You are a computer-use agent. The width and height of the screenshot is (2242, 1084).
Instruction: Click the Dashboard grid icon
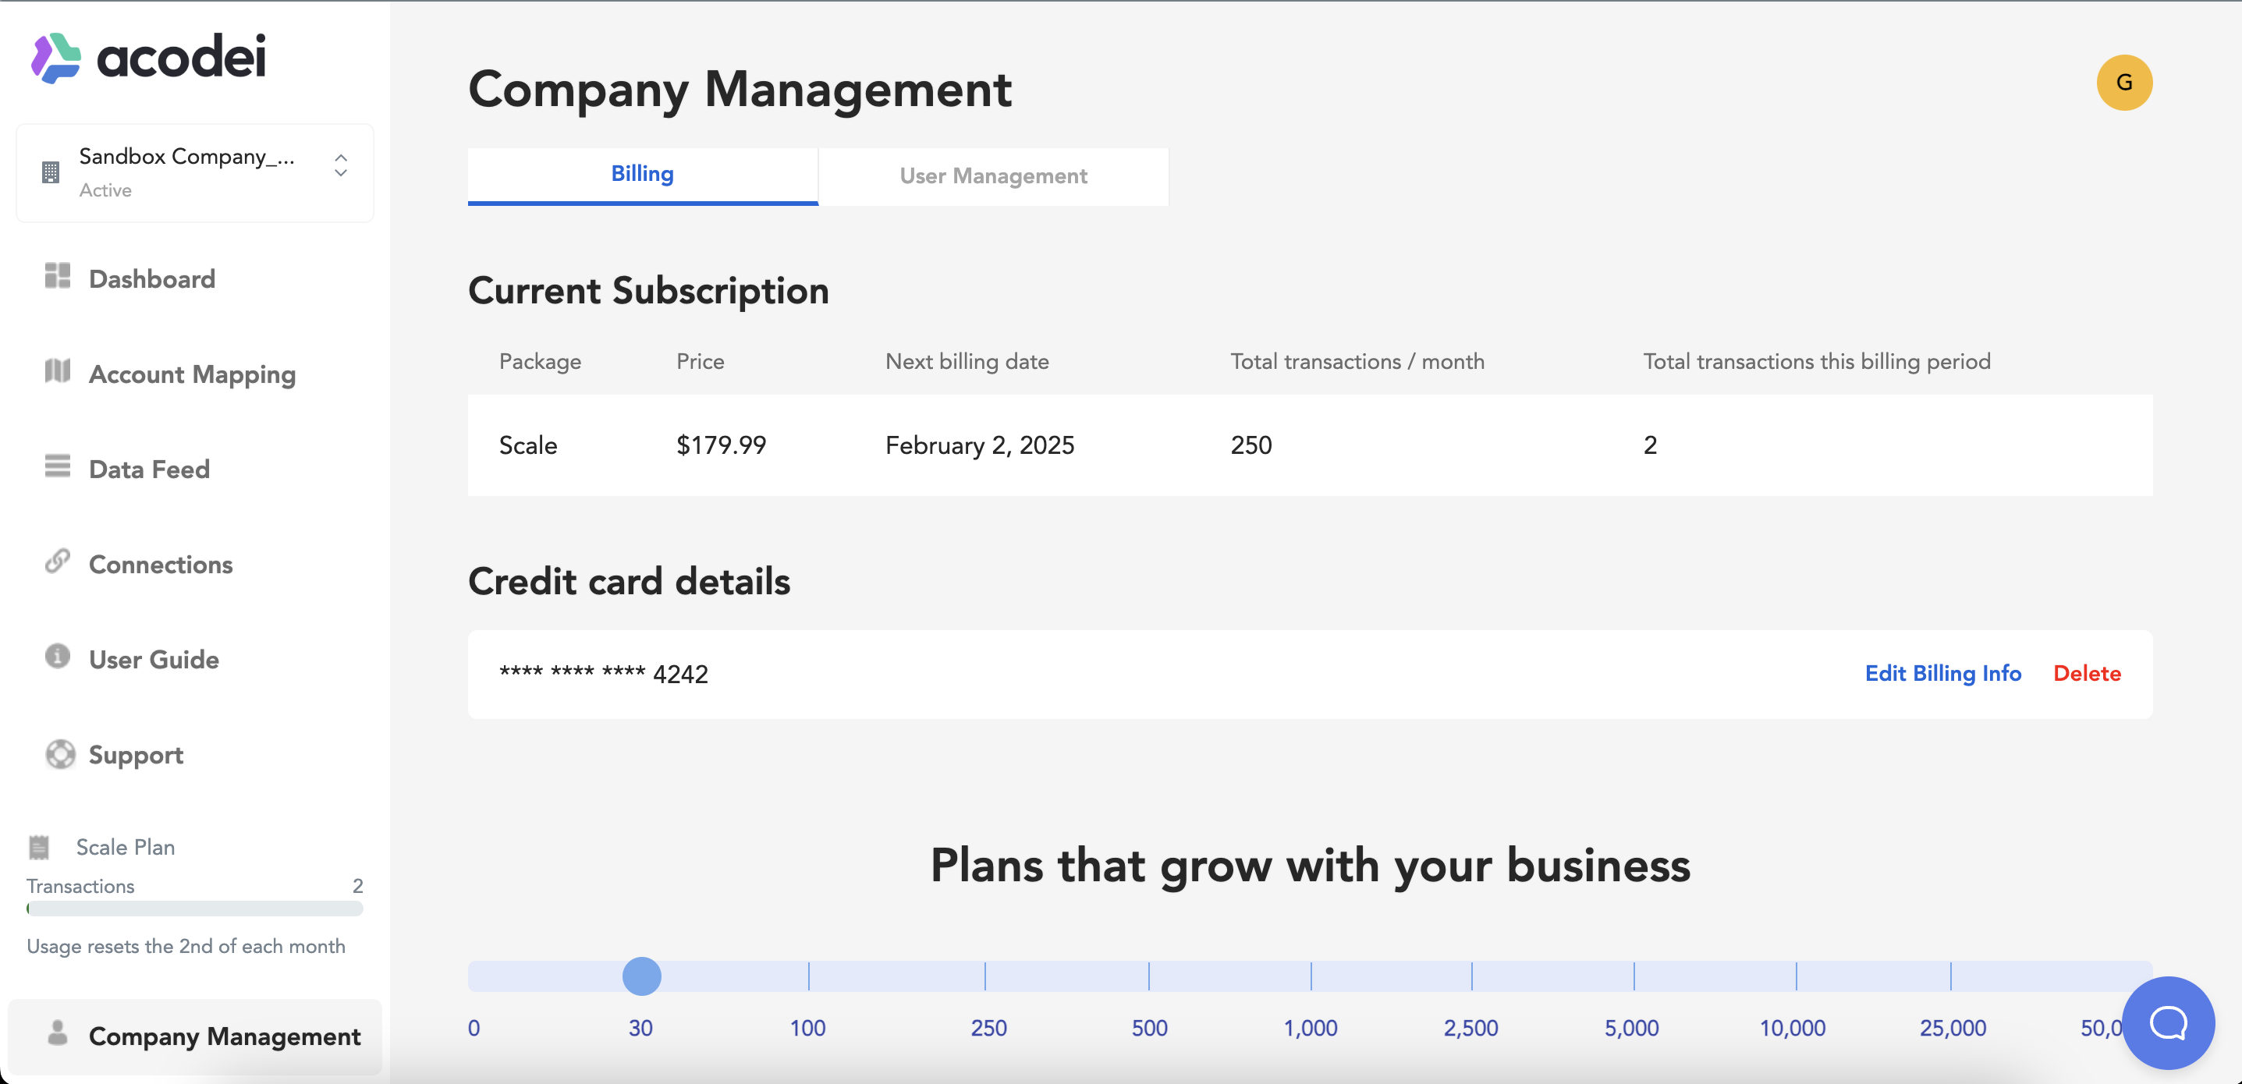coord(58,276)
